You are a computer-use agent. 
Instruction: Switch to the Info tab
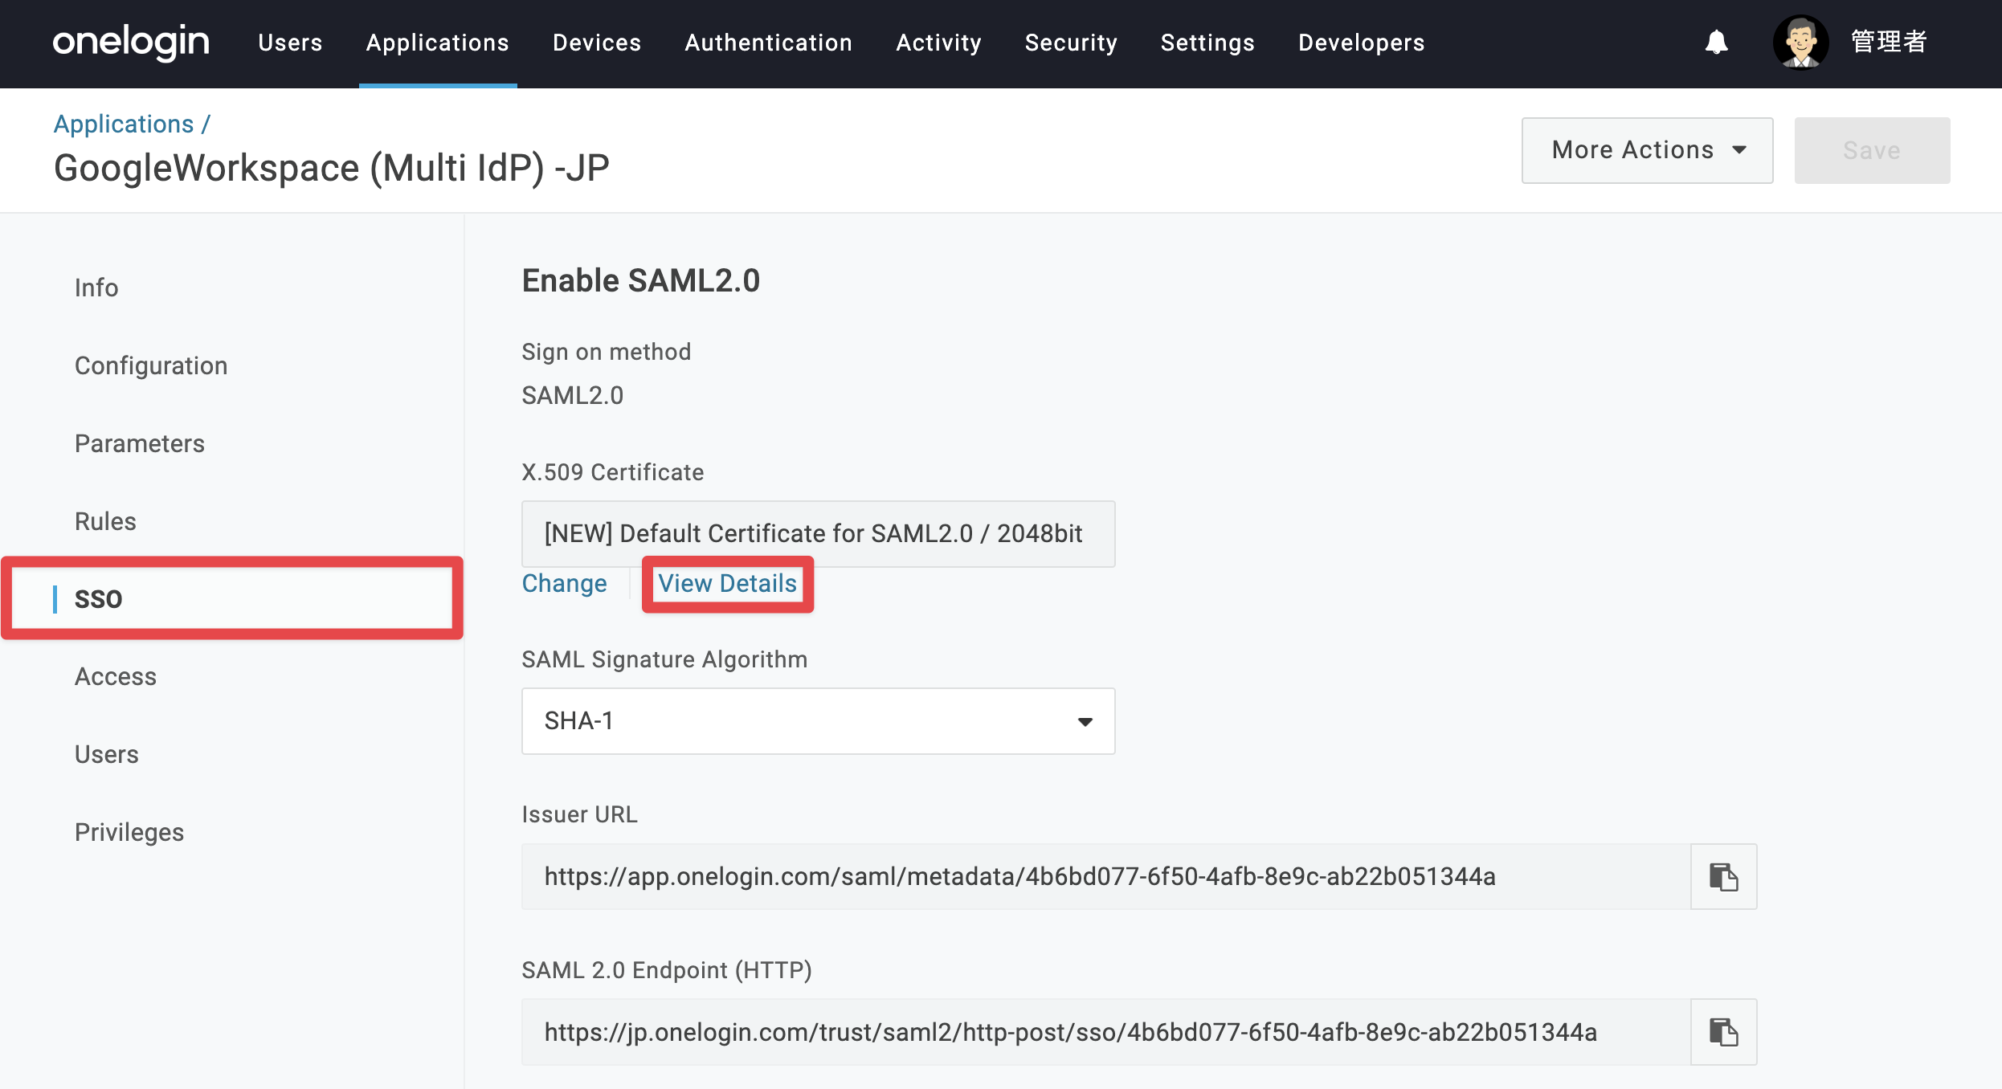point(96,288)
